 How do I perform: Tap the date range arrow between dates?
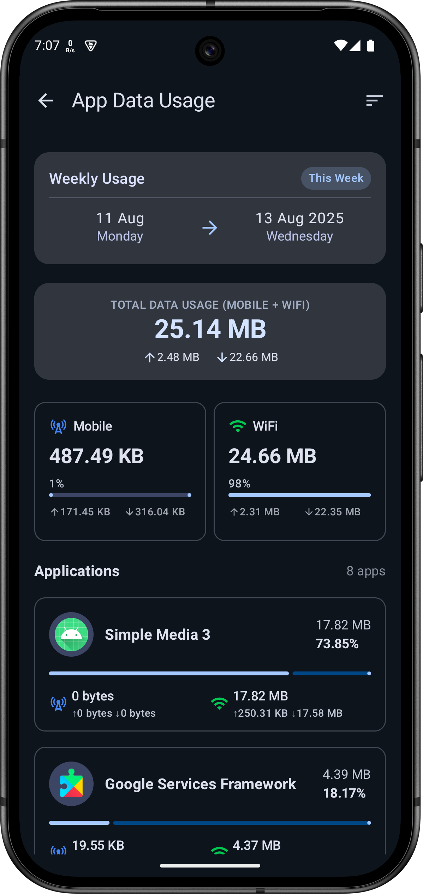pos(210,228)
